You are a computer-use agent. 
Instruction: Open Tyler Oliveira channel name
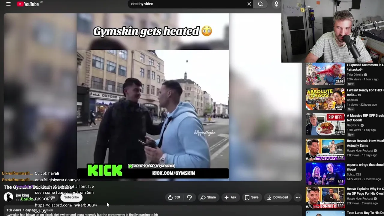[355, 75]
